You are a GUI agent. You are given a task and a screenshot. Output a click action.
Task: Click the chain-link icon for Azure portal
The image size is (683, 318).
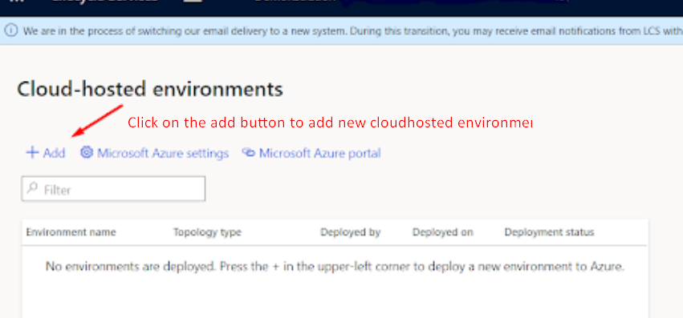(x=248, y=152)
